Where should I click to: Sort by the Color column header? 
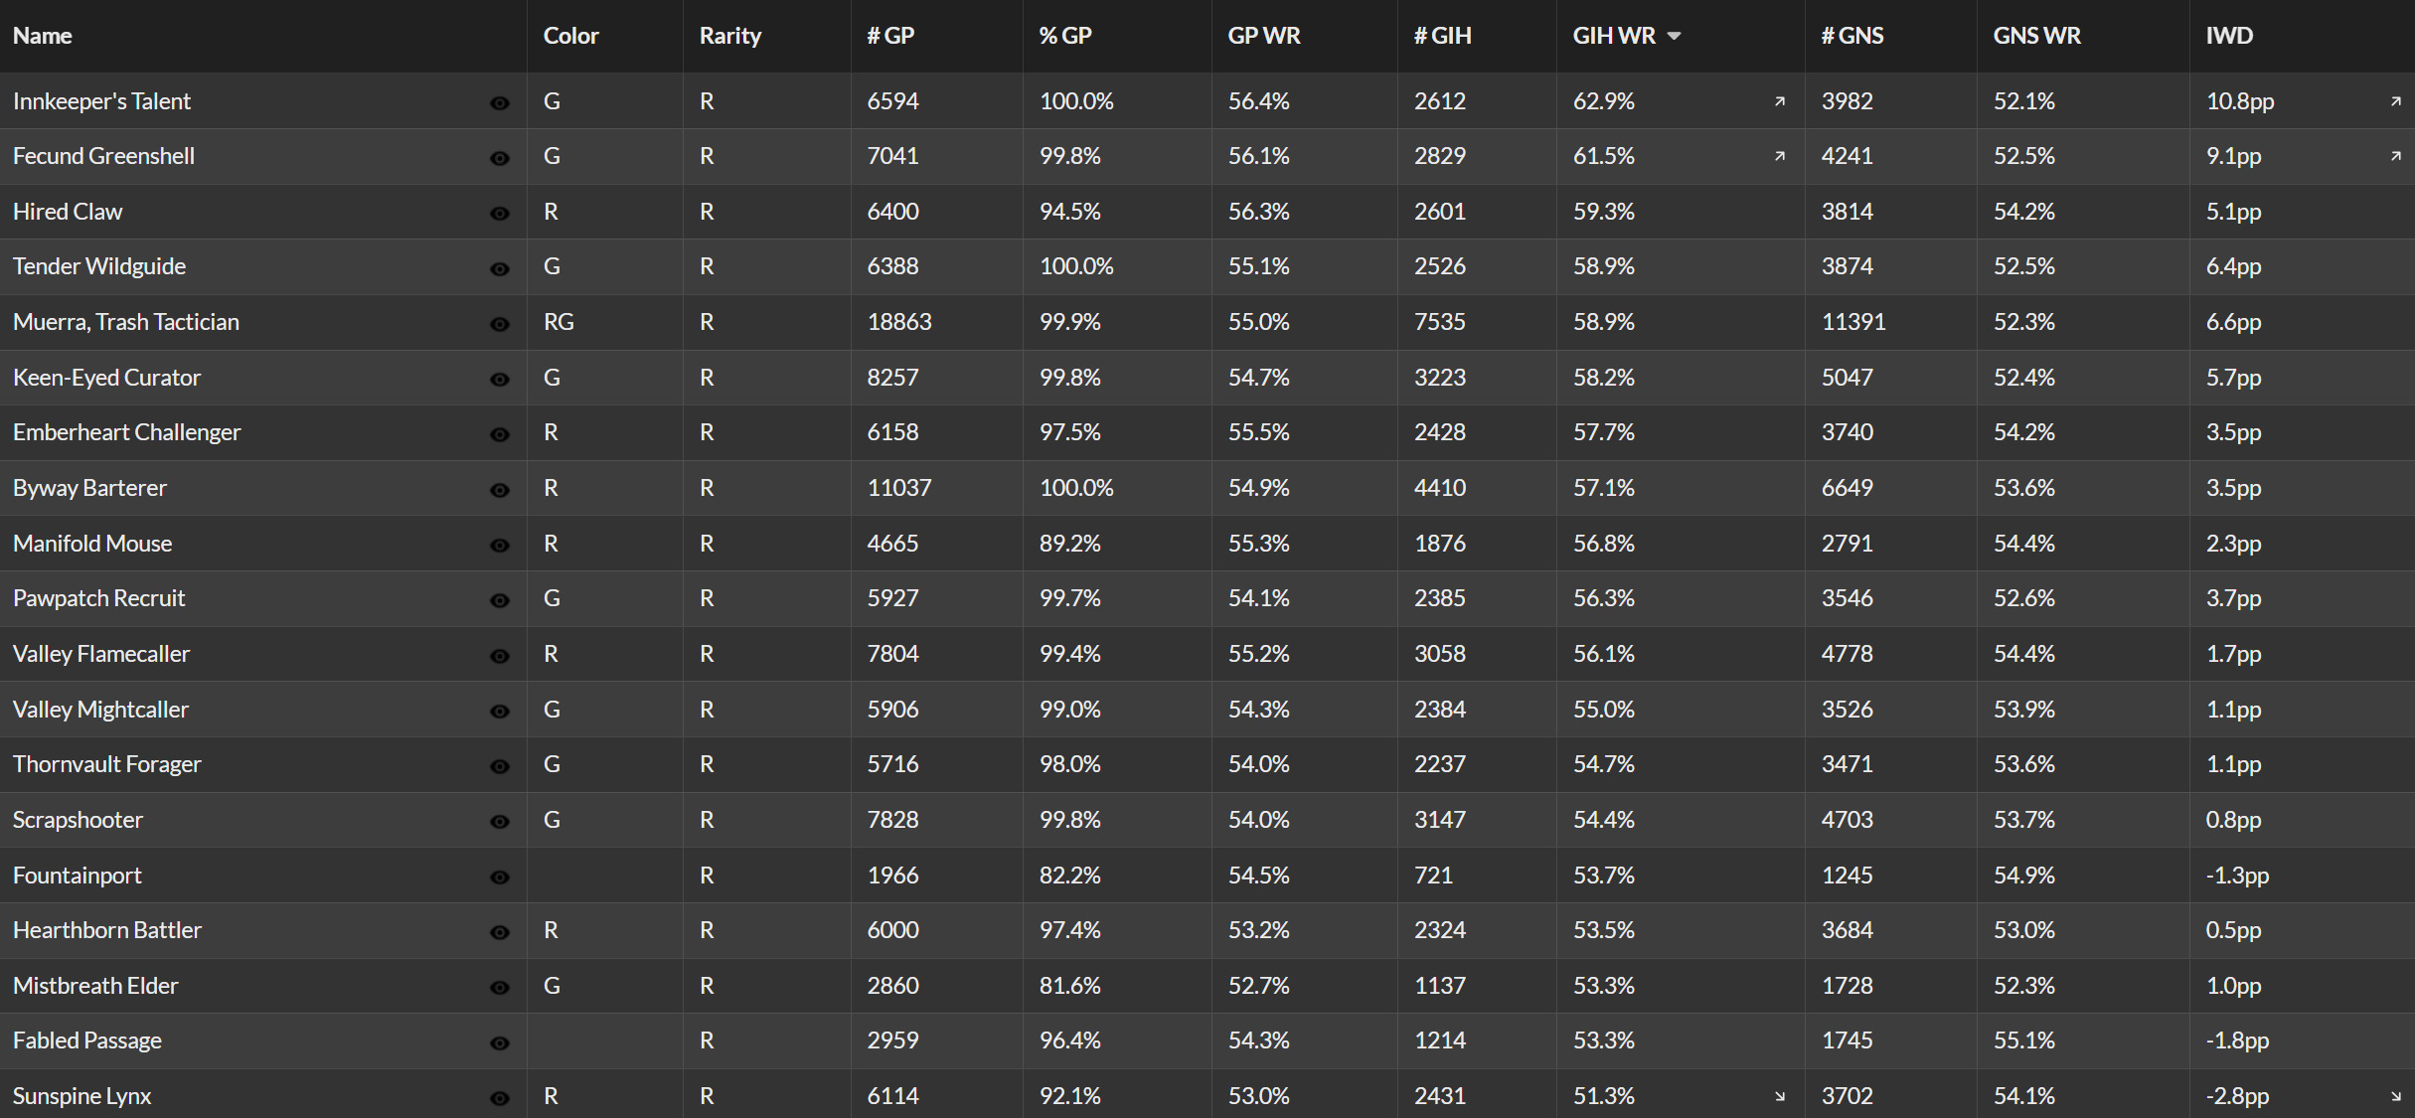tap(570, 36)
